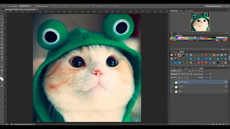230x129 pixels.
Task: Open the status bar info arrow
Action: 34,124
